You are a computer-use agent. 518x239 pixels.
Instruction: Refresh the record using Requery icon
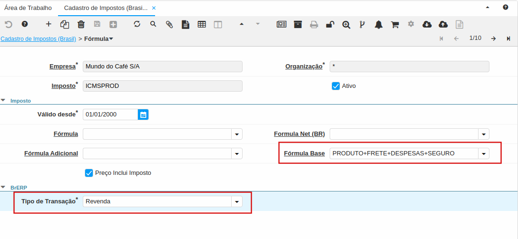pos(137,24)
